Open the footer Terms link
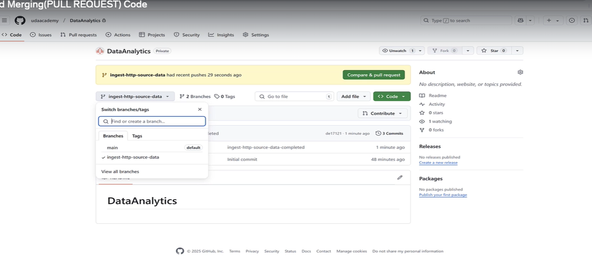The width and height of the screenshot is (592, 271). pyautogui.click(x=235, y=251)
